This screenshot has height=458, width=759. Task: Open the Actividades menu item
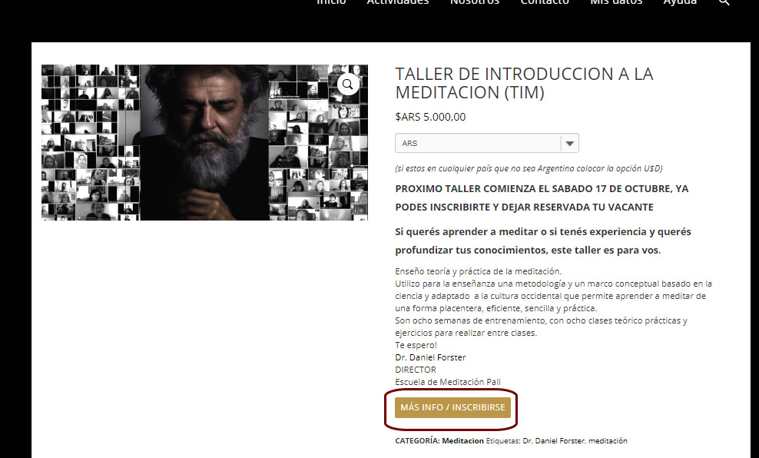397,2
